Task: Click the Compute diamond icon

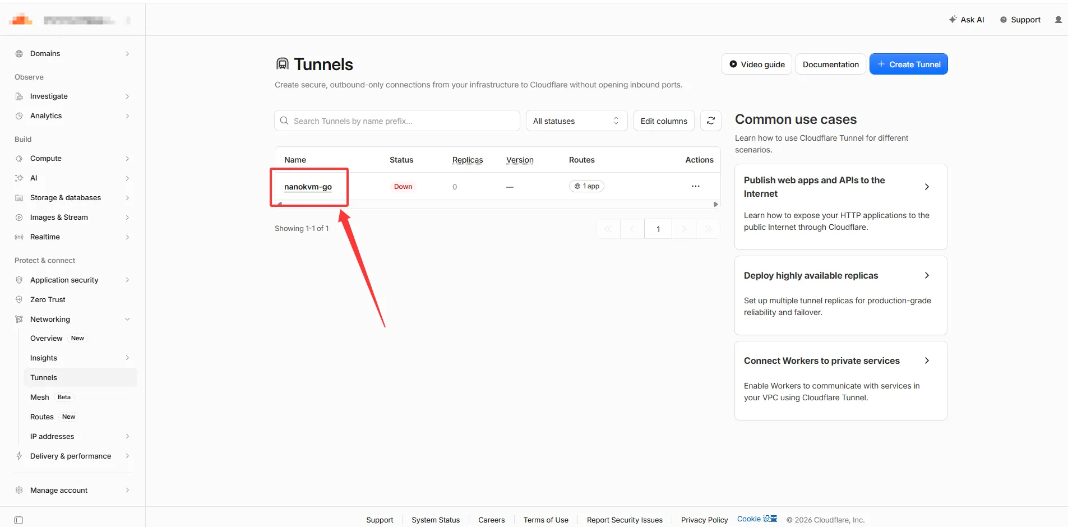Action: tap(19, 159)
